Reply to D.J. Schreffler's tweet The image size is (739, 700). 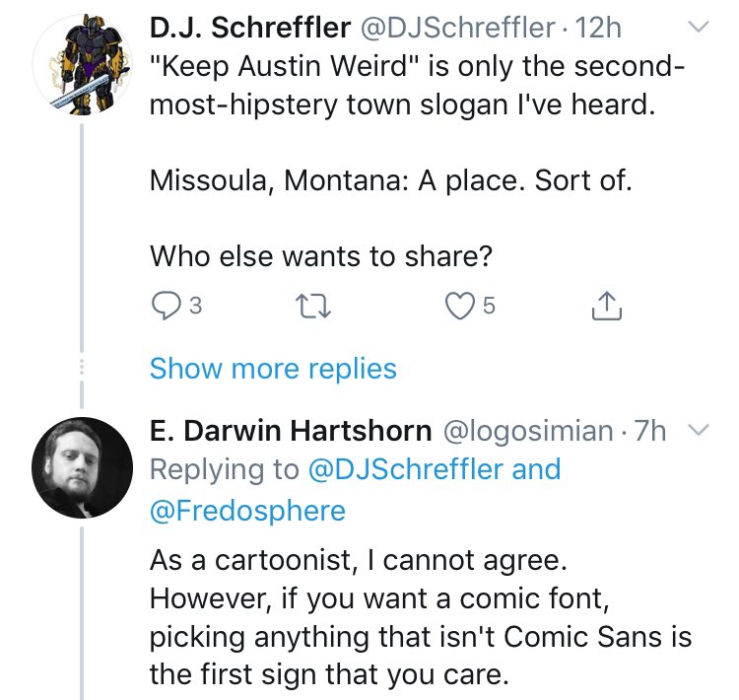click(166, 309)
